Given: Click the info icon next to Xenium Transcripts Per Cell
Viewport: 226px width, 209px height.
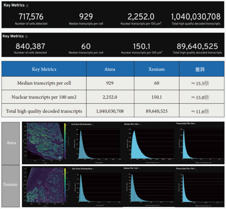Looking at the screenshot, I should (195, 169).
